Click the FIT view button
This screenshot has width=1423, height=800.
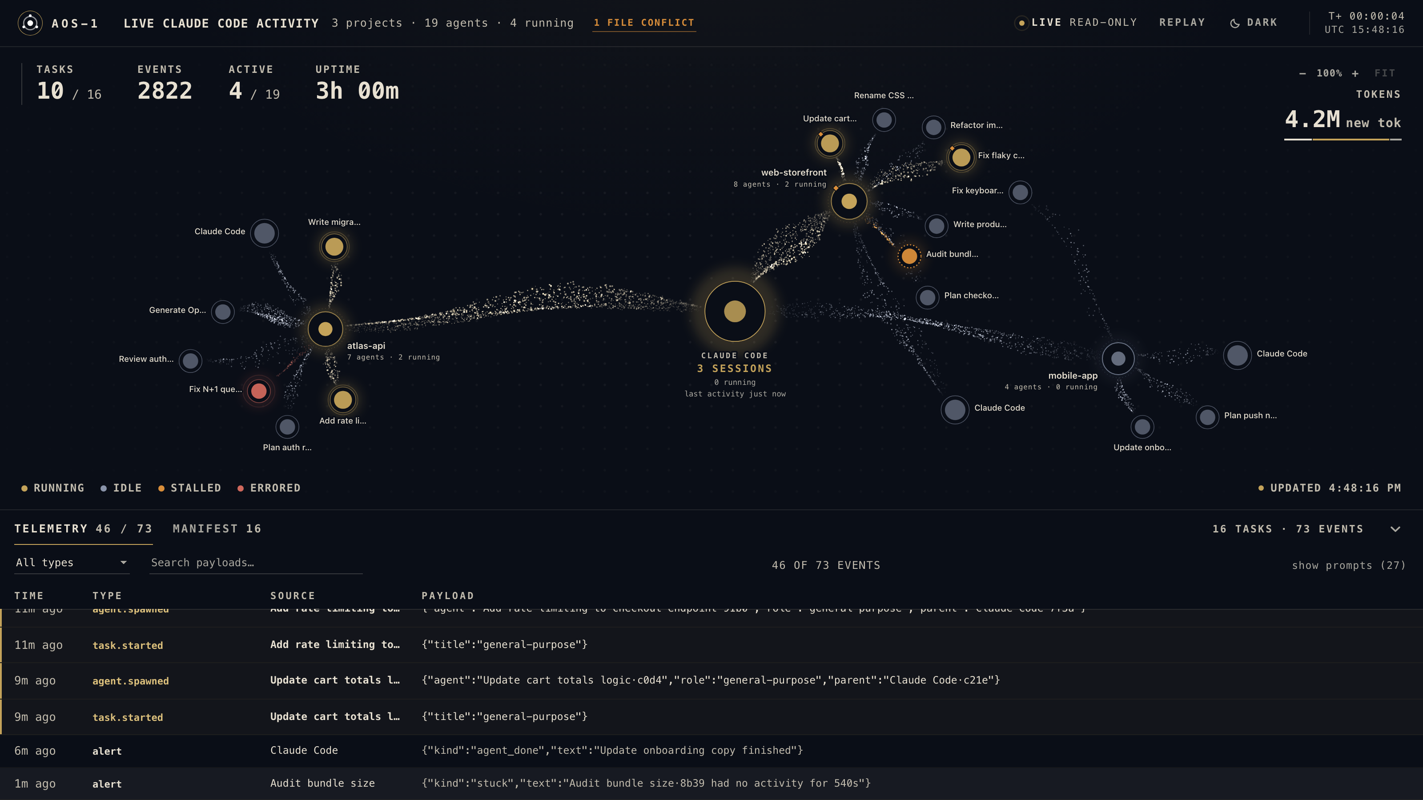click(x=1385, y=73)
